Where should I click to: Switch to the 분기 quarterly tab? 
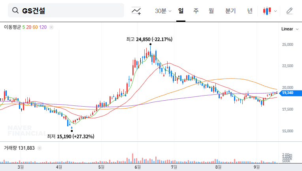230,11
